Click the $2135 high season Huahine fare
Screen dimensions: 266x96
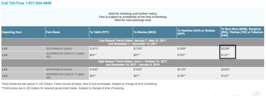tap(182, 69)
